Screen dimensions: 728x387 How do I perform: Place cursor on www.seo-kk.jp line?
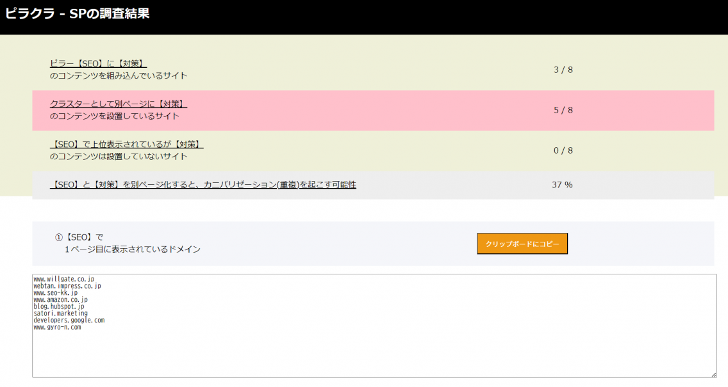[x=55, y=293]
